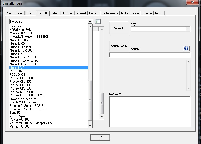Viewport: 201px width, 144px height.
Task: Select Pioneer CDJ-400 entry
Action: pos(49,85)
